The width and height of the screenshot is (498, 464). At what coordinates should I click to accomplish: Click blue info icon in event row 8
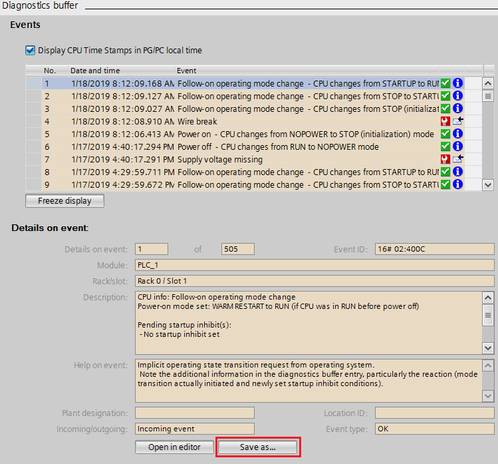click(457, 172)
